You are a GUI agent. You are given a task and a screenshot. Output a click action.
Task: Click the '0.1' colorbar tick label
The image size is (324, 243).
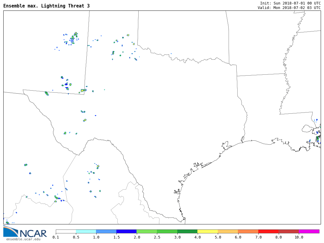(56, 237)
